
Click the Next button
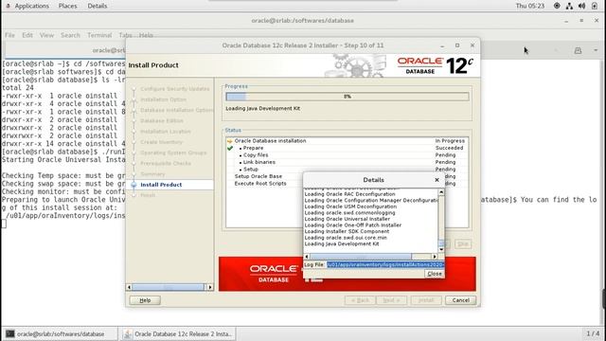(391, 300)
